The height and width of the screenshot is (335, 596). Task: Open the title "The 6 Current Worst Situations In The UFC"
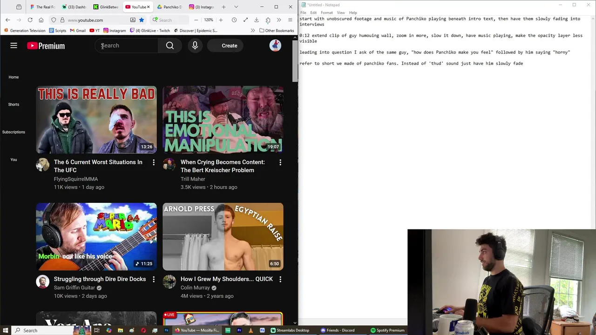click(x=98, y=166)
